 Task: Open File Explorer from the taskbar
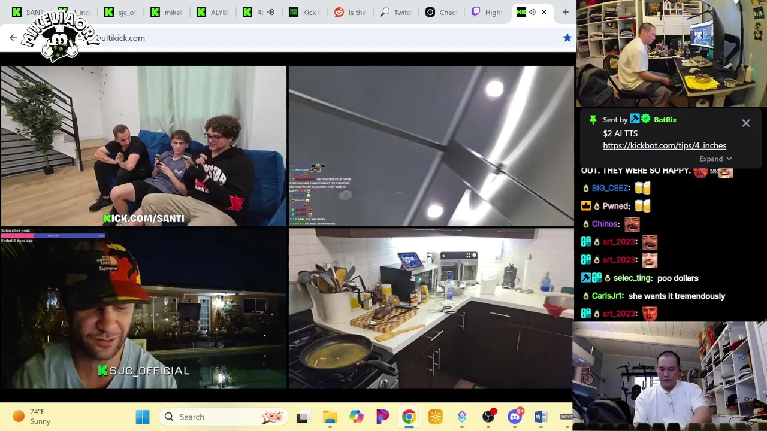point(330,417)
